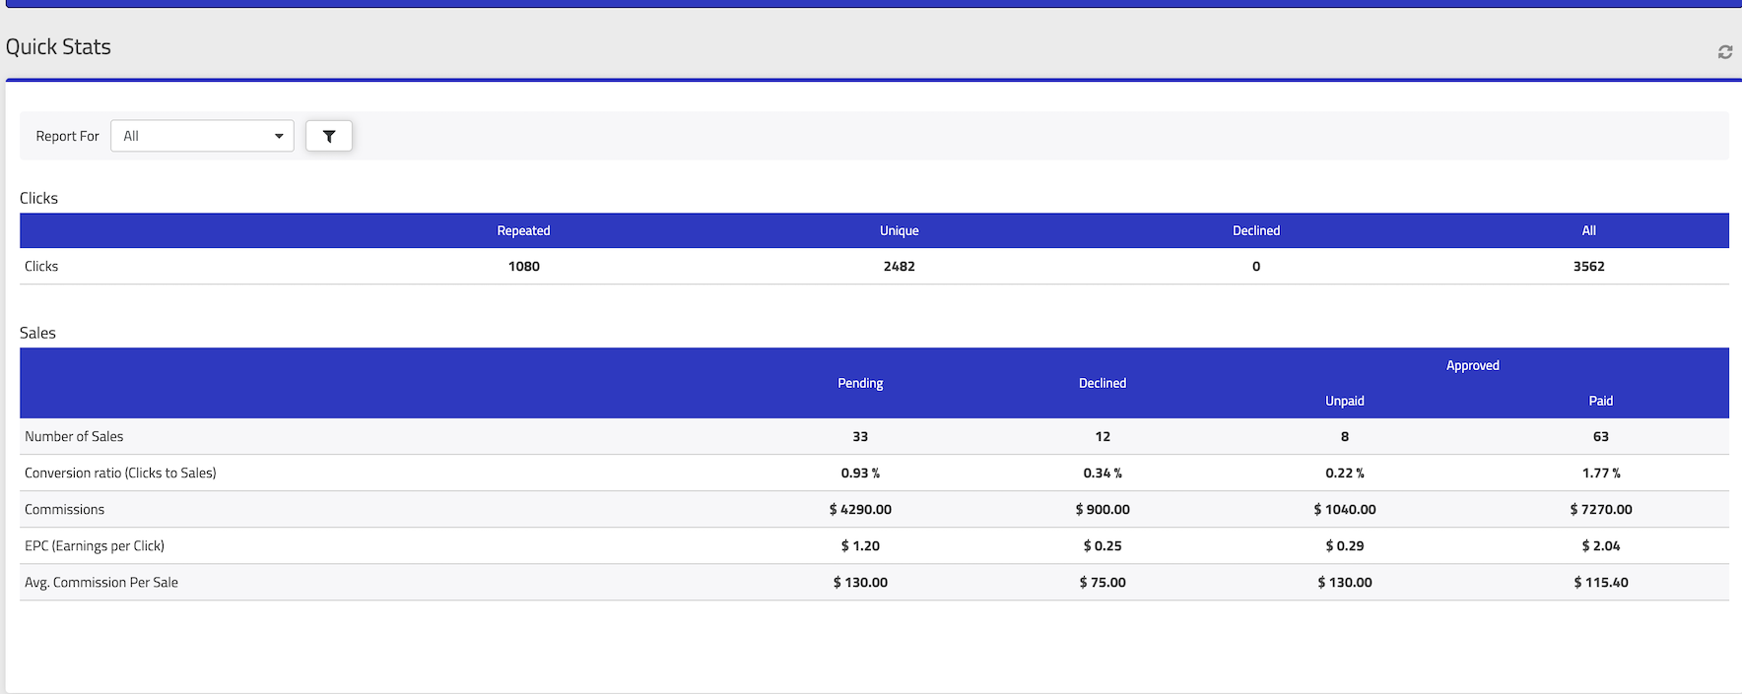
Task: Select unpaid conversion ratio 0.22 %
Action: [1344, 473]
